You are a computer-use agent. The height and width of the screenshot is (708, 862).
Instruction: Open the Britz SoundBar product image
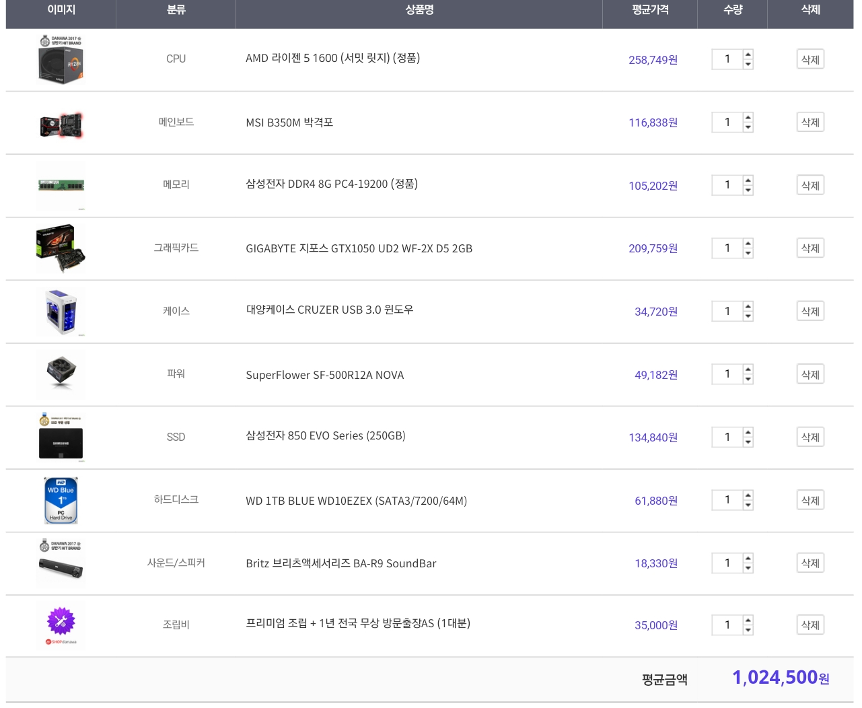pyautogui.click(x=61, y=563)
